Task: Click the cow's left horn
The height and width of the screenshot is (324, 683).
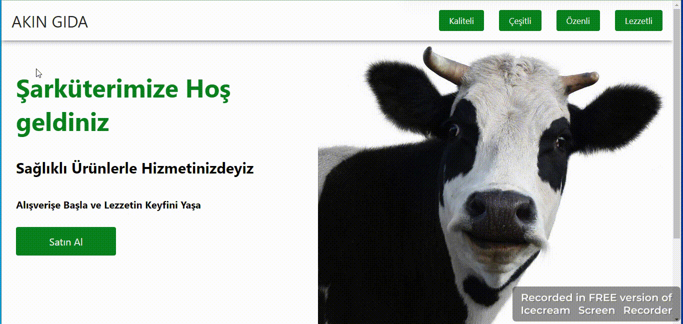Action: pyautogui.click(x=445, y=64)
